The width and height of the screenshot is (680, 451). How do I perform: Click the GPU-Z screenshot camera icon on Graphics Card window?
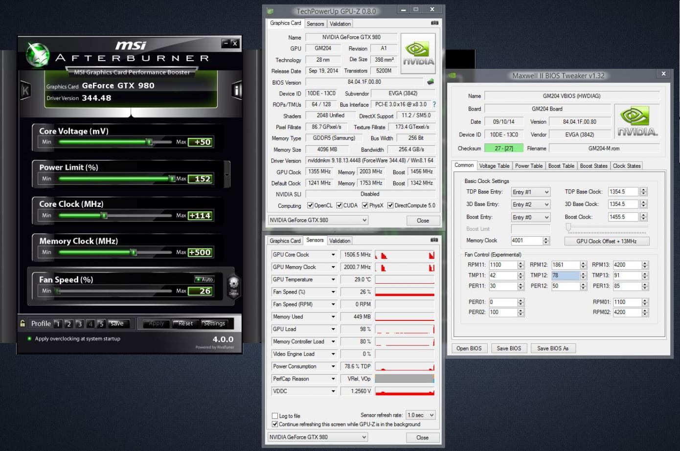click(434, 23)
